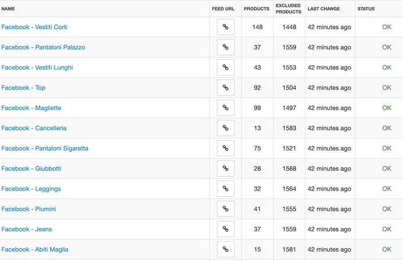Select products count 37 in Pantaloni Palazzo row
The image size is (403, 261).
coord(257,47)
